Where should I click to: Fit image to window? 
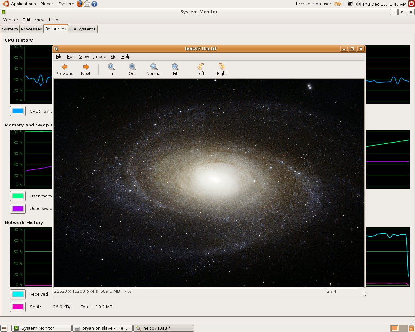175,69
